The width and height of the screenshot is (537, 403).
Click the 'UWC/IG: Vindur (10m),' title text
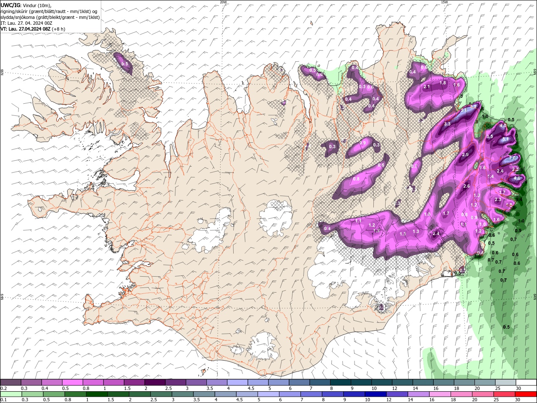pos(26,5)
